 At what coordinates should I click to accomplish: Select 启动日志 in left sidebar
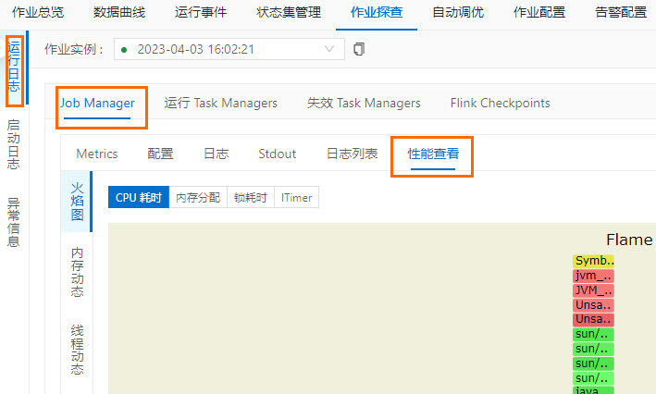(x=13, y=144)
